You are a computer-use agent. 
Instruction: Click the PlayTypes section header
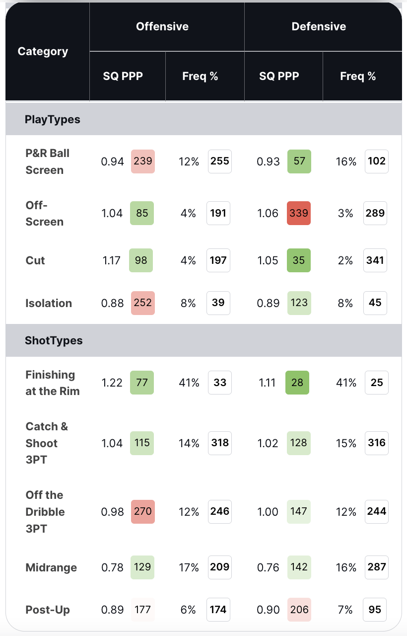pyautogui.click(x=52, y=119)
